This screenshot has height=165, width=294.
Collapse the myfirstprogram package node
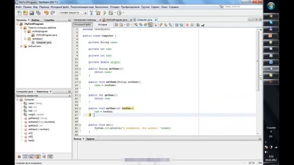coord(25,32)
